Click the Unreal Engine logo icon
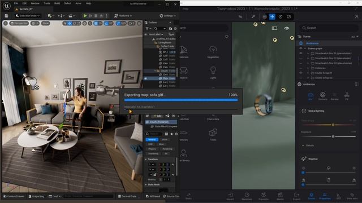This screenshot has height=203, width=362. pos(6,6)
